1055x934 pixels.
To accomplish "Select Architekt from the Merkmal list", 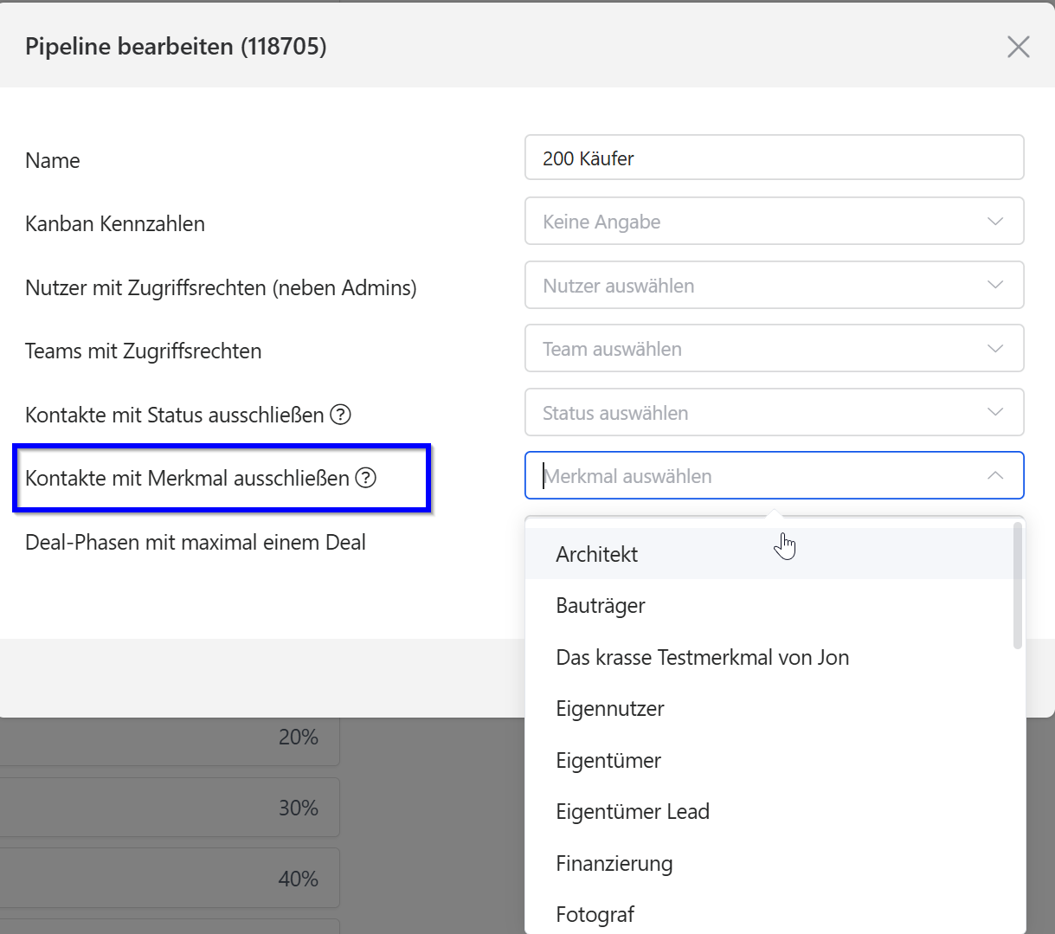I will point(597,555).
